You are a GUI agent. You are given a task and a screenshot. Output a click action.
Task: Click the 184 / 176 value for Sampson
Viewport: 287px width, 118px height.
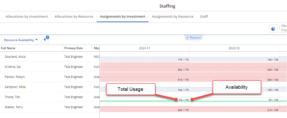[x=183, y=90]
